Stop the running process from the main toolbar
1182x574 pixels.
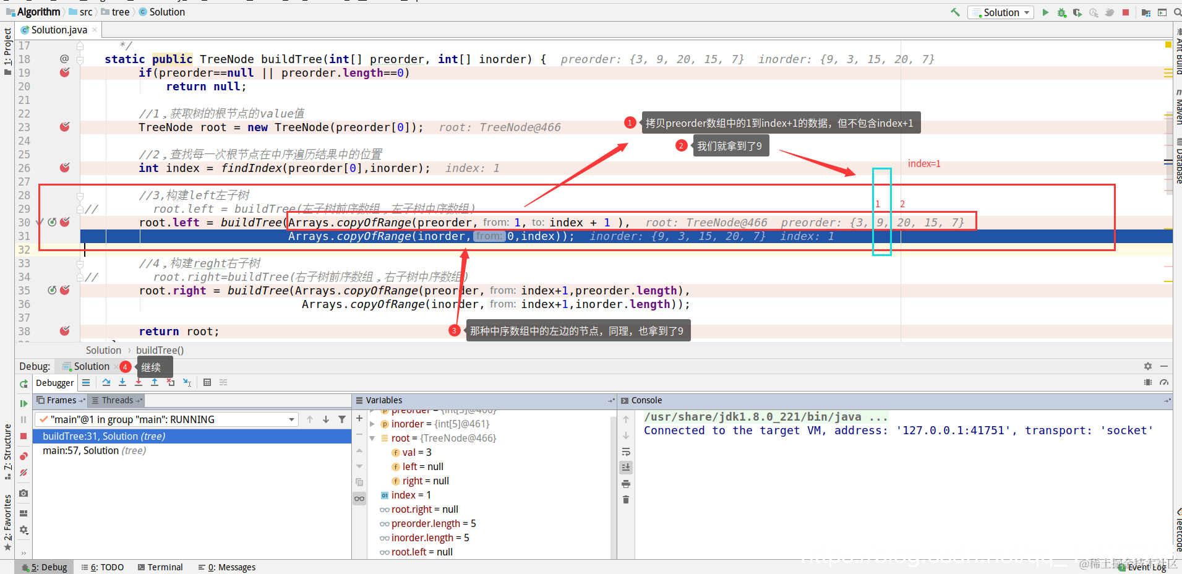click(x=1126, y=12)
